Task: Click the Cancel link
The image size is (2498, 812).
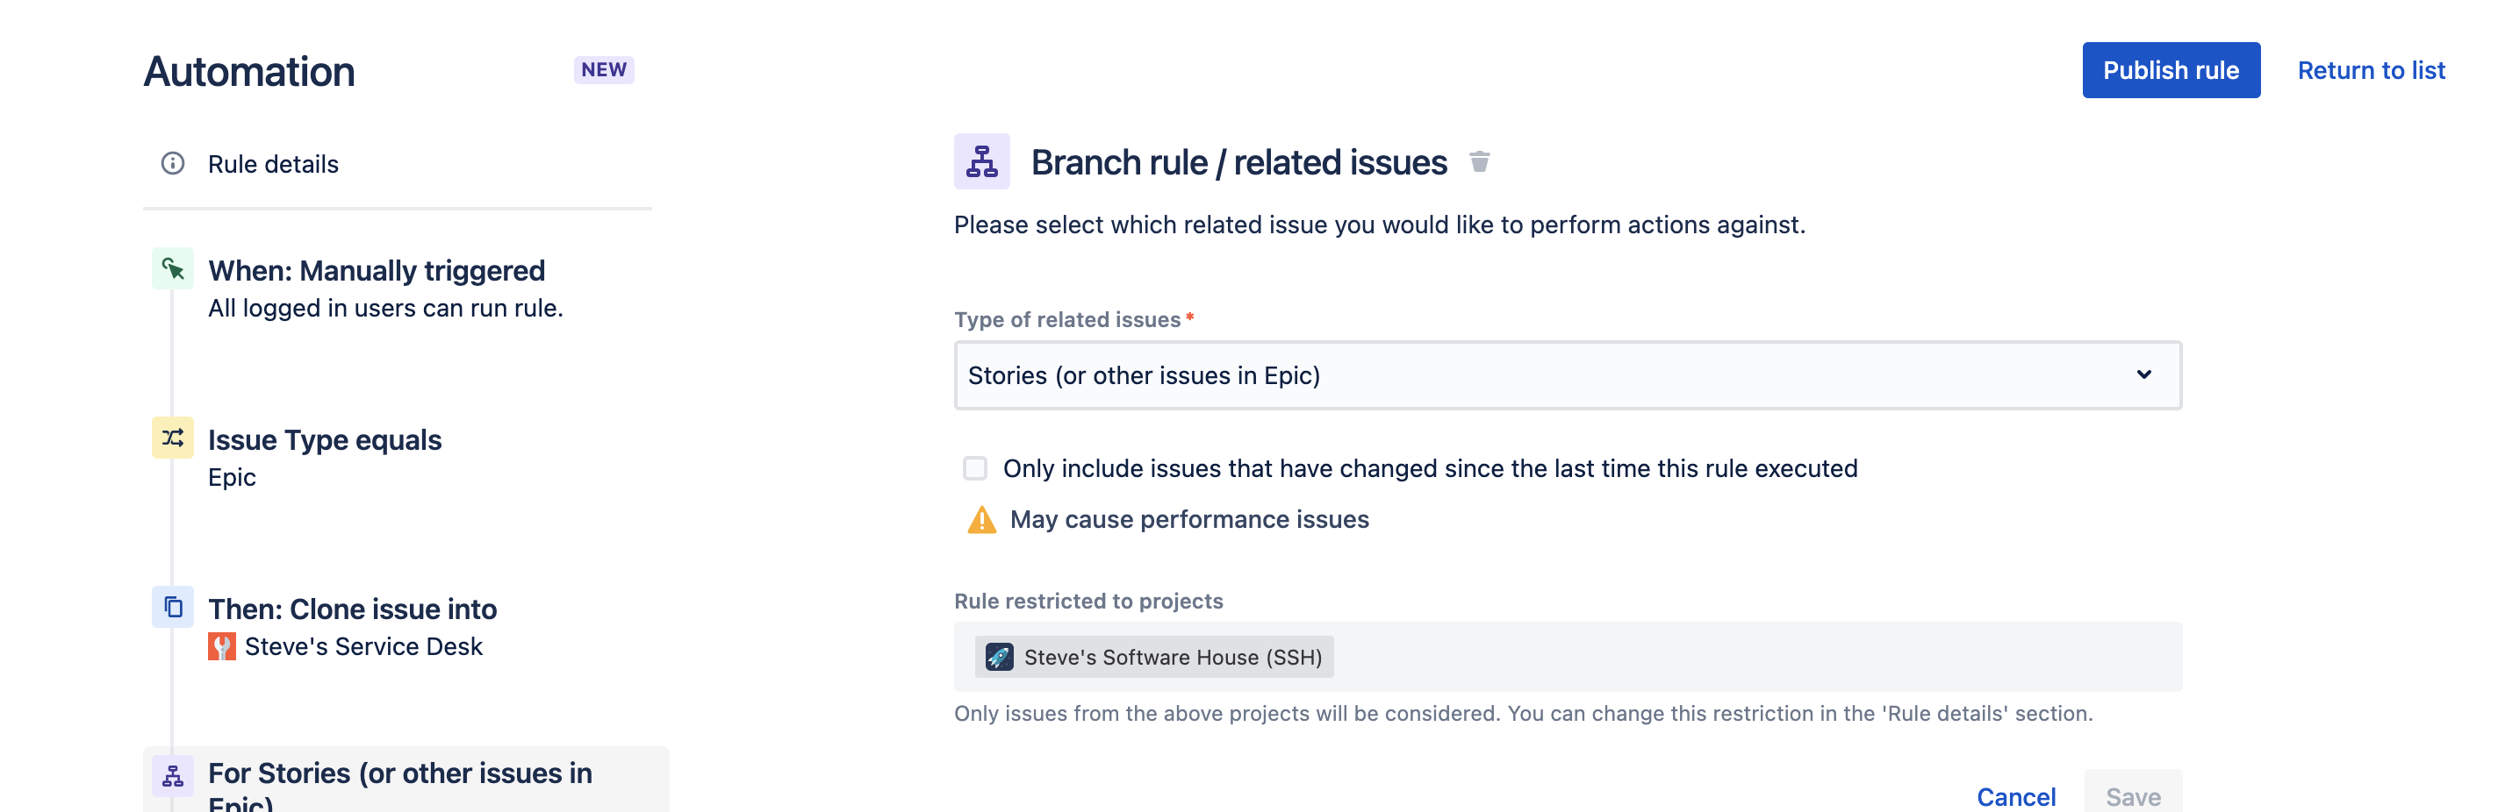Action: pos(2016,796)
